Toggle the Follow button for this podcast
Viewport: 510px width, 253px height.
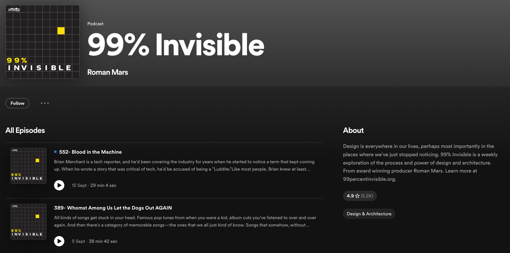pos(17,103)
